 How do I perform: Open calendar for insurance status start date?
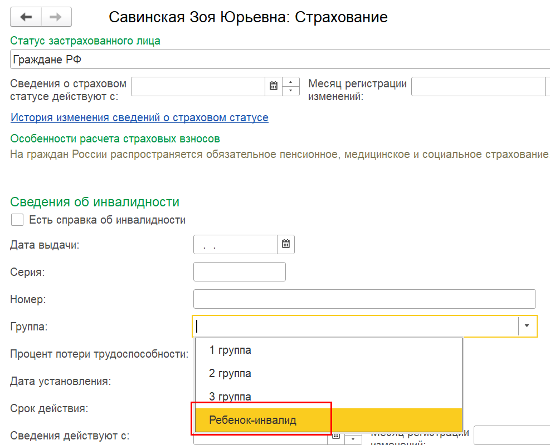[273, 86]
